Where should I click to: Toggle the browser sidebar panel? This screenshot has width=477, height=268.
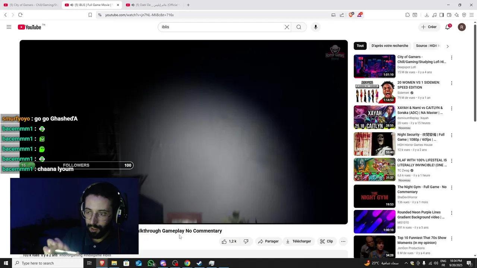[x=442, y=15]
